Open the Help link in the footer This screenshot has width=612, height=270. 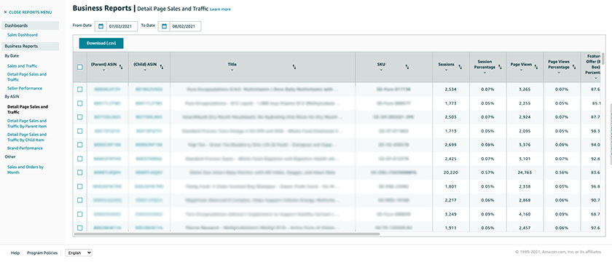point(15,253)
